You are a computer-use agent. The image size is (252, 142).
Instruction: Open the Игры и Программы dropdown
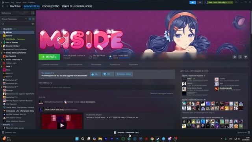click(x=14, y=19)
